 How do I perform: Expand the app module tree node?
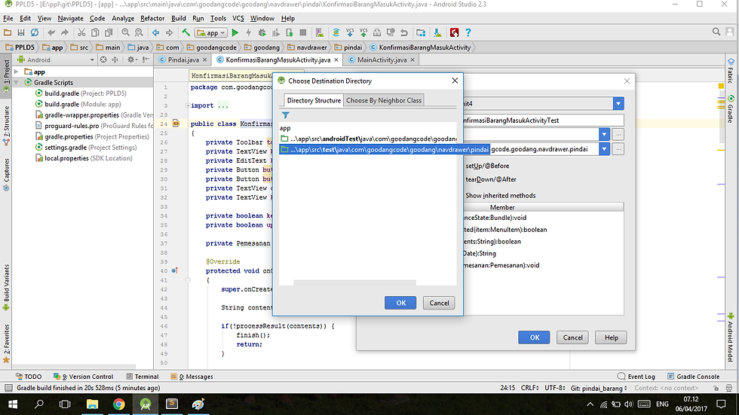pyautogui.click(x=17, y=72)
